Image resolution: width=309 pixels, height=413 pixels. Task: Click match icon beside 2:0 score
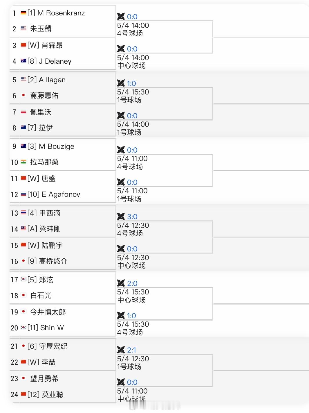(x=121, y=283)
